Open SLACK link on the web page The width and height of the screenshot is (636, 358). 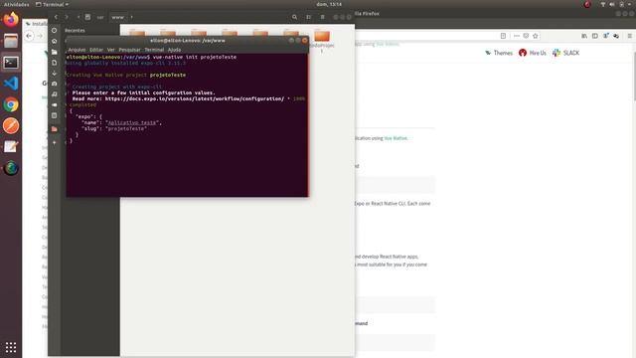click(x=565, y=53)
